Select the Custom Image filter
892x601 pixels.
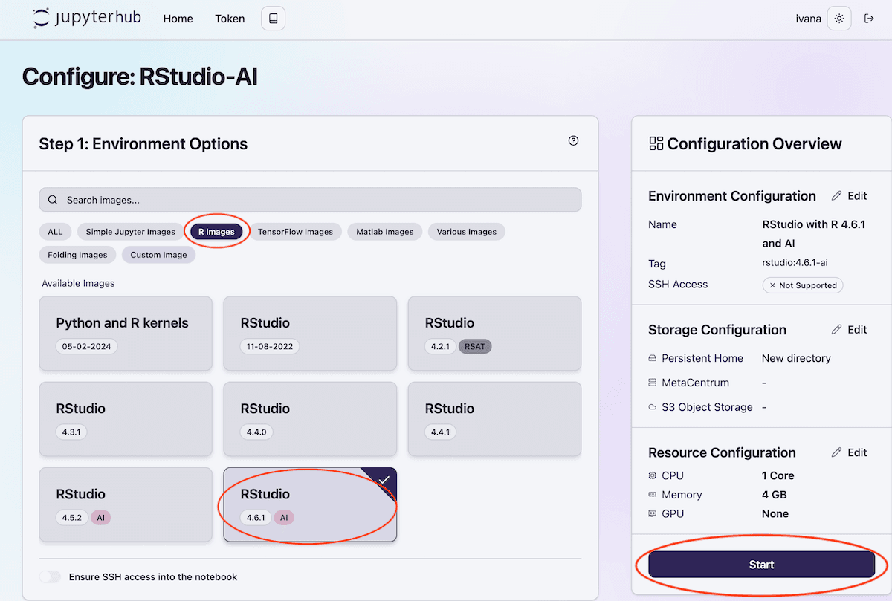[x=159, y=255]
